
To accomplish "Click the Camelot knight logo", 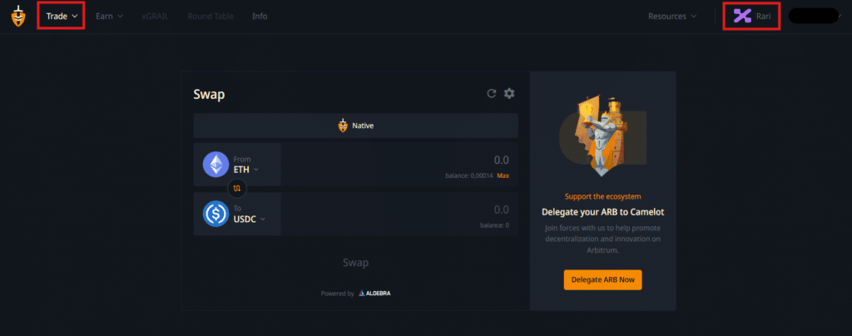I will [x=18, y=17].
